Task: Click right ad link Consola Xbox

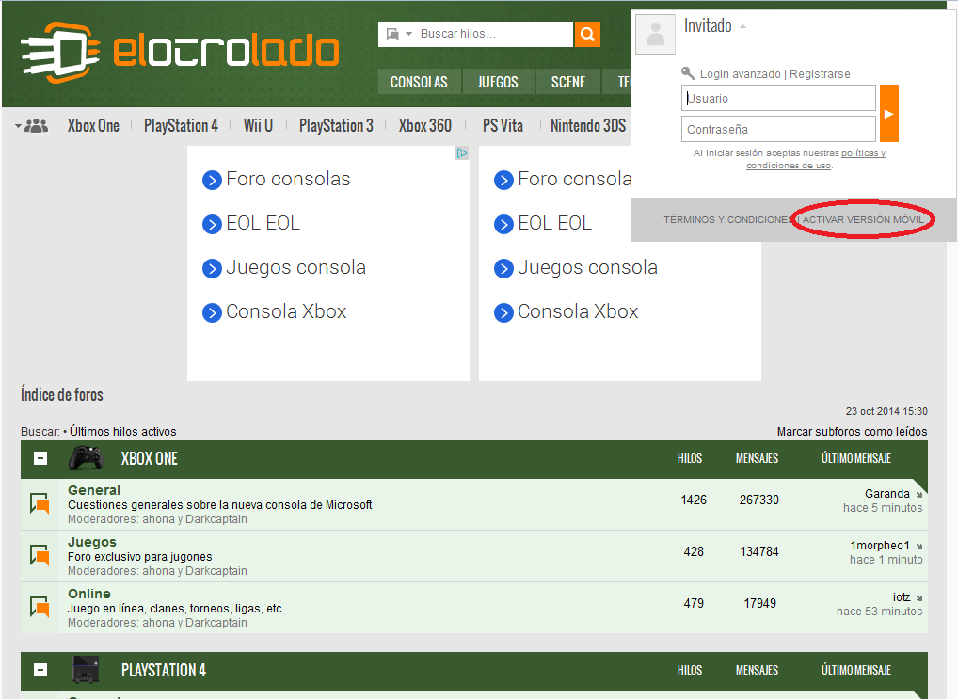Action: tap(578, 311)
